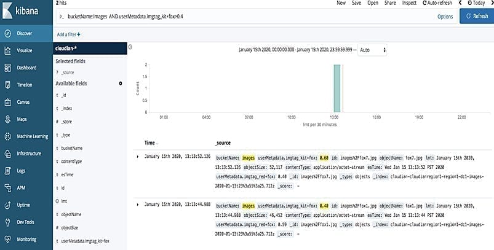Screen dimensions: 494x250
Task: Click the histogram bar at 13:00
Action: (337, 88)
